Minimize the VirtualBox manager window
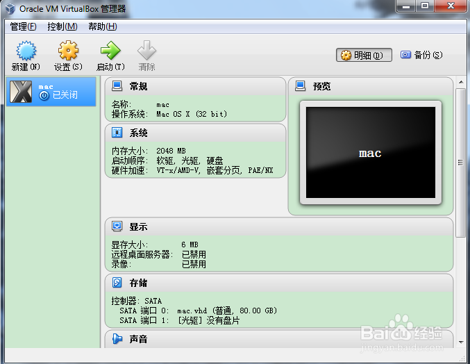470x364 pixels. 406,6
